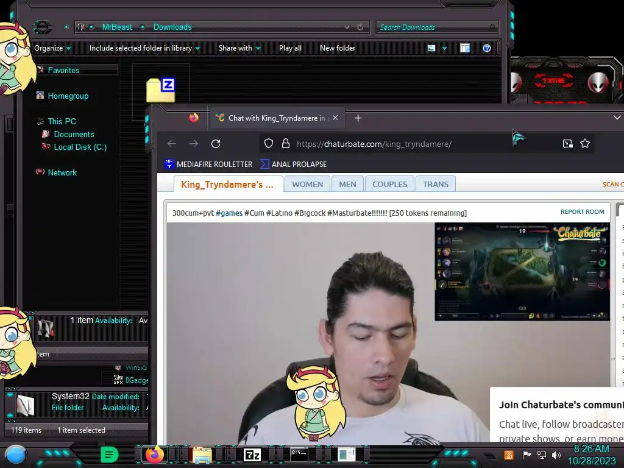
Task: Go back in the Firefox browser
Action: (x=172, y=144)
